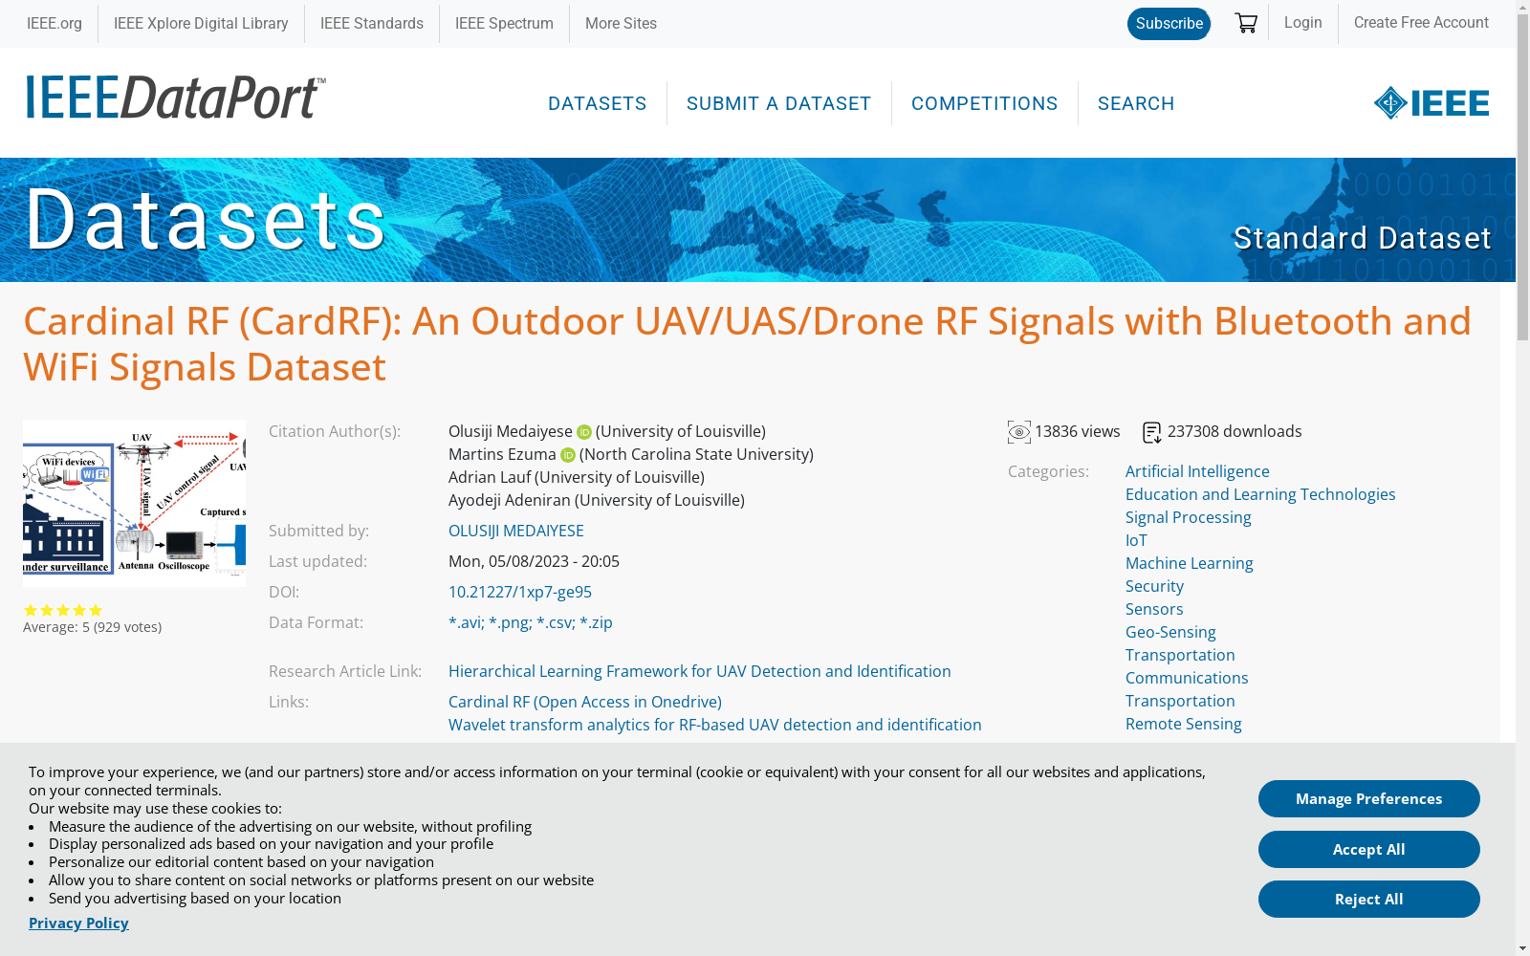The height and width of the screenshot is (956, 1530).
Task: Click author 'Adrian Lauf (University of Louisville)'
Action: (x=577, y=477)
